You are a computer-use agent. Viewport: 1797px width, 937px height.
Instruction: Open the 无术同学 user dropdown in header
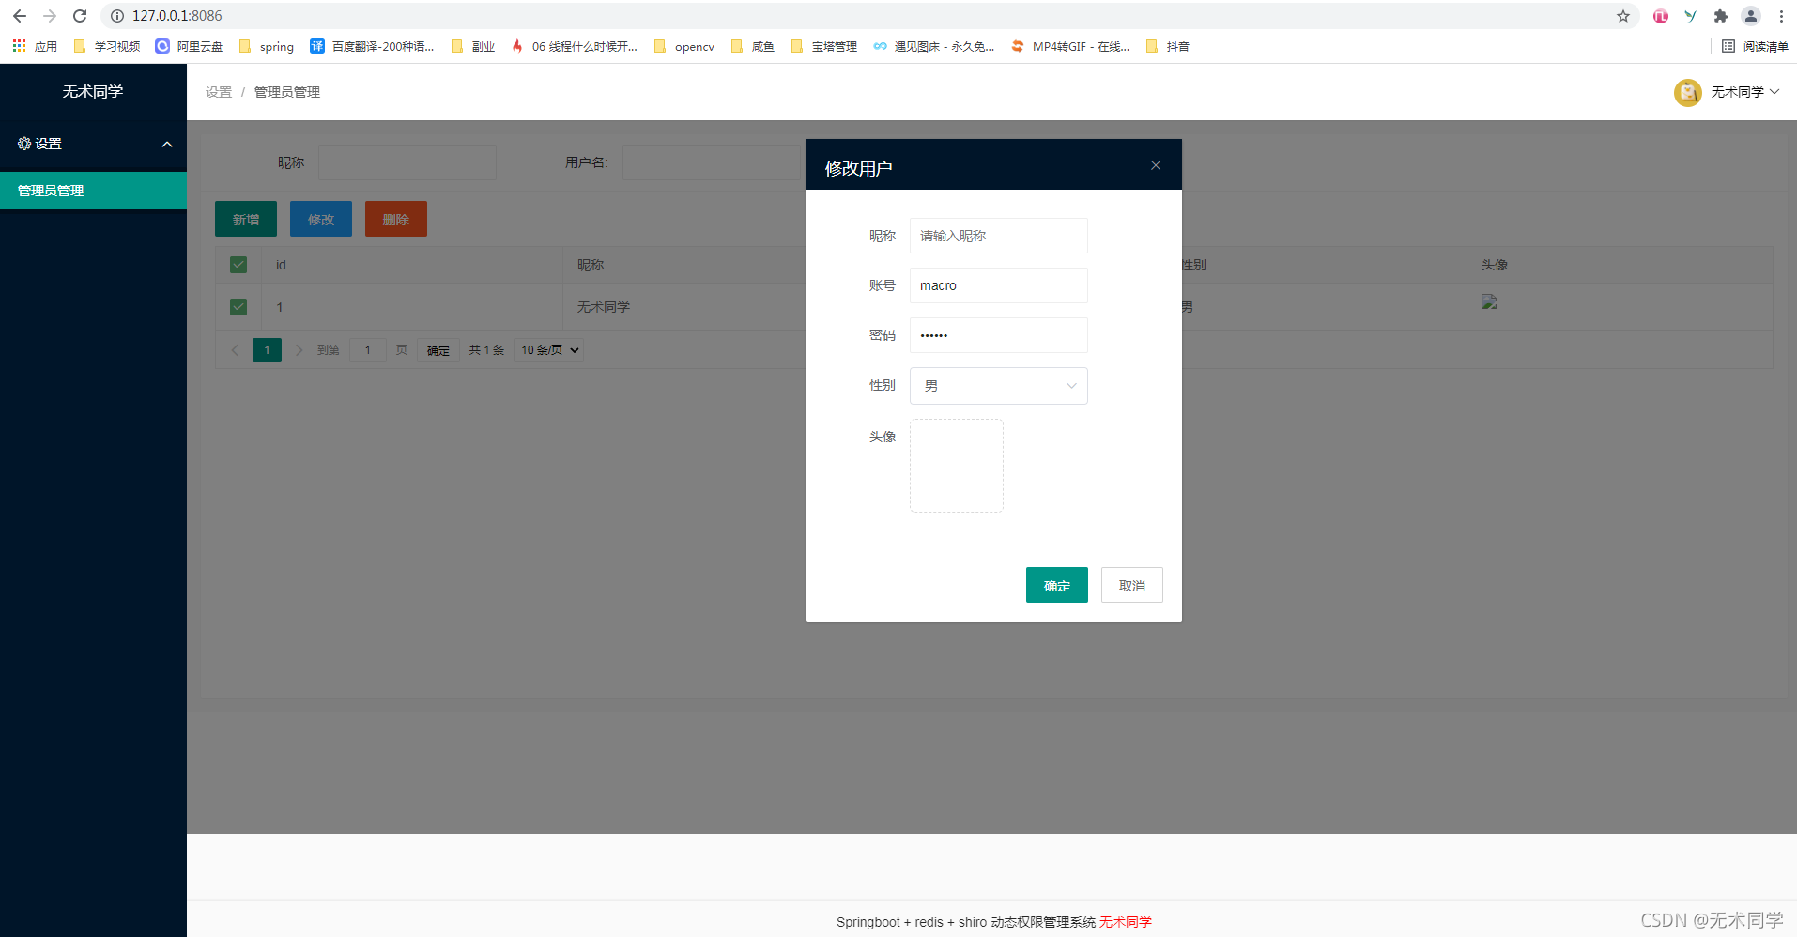tap(1744, 92)
